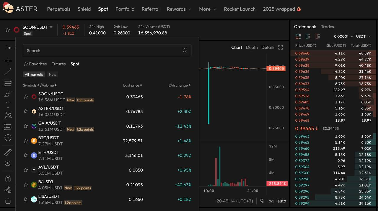378x211 pixels.
Task: Click the fullscreen chart icon
Action: (x=281, y=47)
